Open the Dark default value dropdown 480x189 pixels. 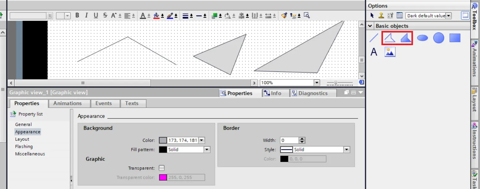click(448, 15)
